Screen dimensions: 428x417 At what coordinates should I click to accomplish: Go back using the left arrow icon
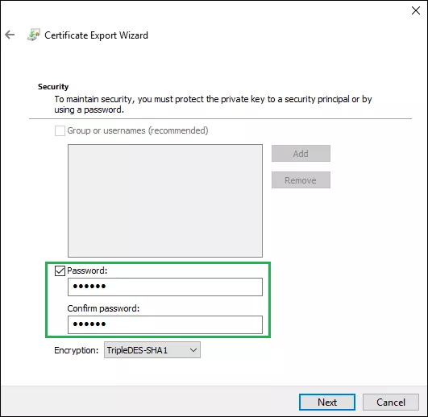pos(10,35)
